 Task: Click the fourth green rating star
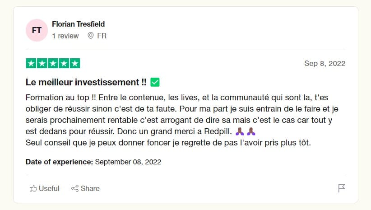point(64,63)
